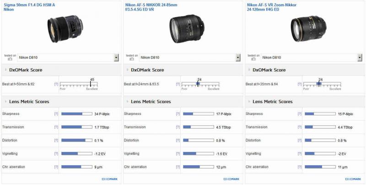Click Vignetting help icon in 24-120mm panel
Image resolution: width=366 pixels, height=185 pixels.
tap(300, 154)
